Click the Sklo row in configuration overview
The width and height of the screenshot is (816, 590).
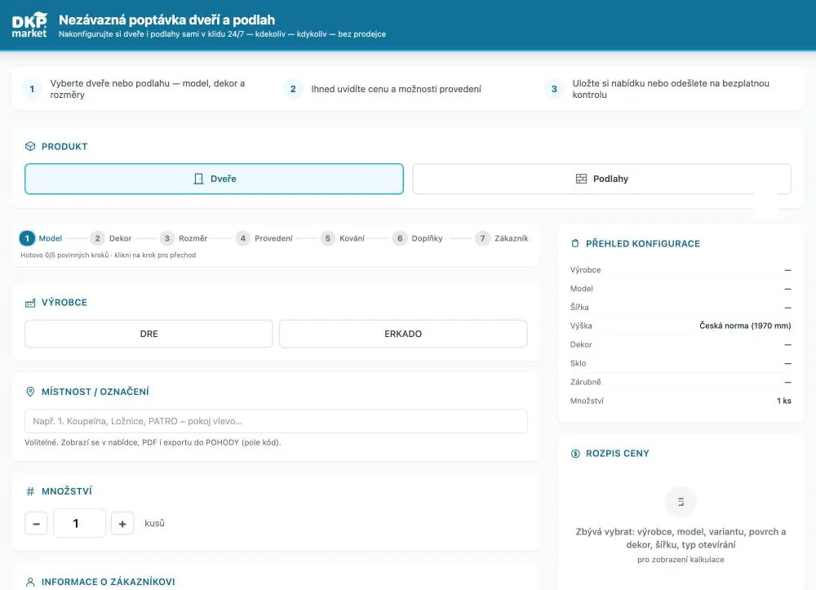point(681,363)
